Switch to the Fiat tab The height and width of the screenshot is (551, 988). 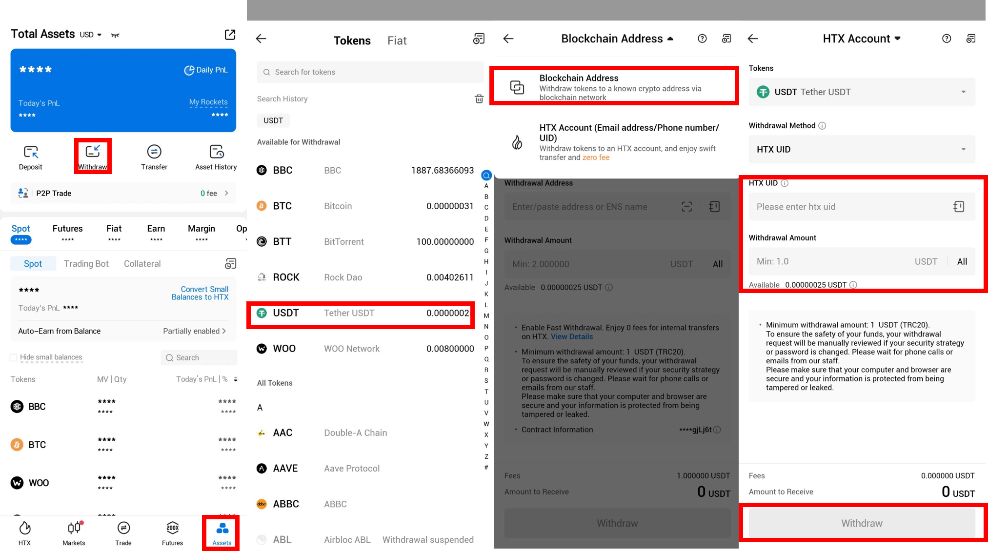397,41
